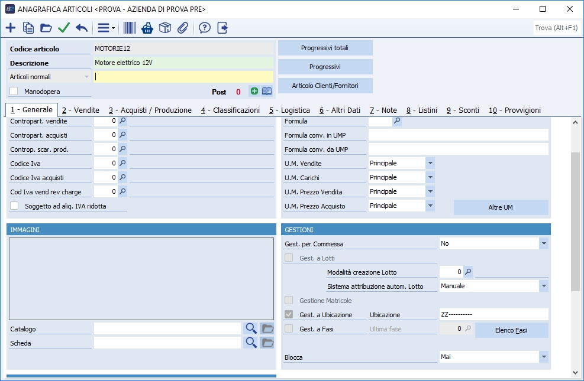Image resolution: width=584 pixels, height=381 pixels.
Task: Open the Gest. per Commessa dropdown
Action: [x=544, y=243]
